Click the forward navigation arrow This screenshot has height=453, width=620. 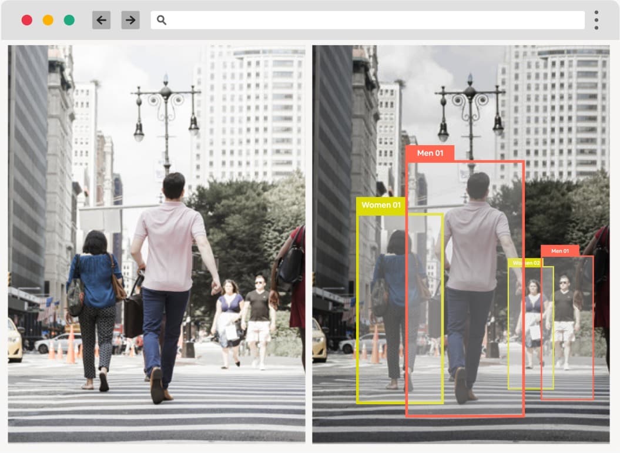129,19
